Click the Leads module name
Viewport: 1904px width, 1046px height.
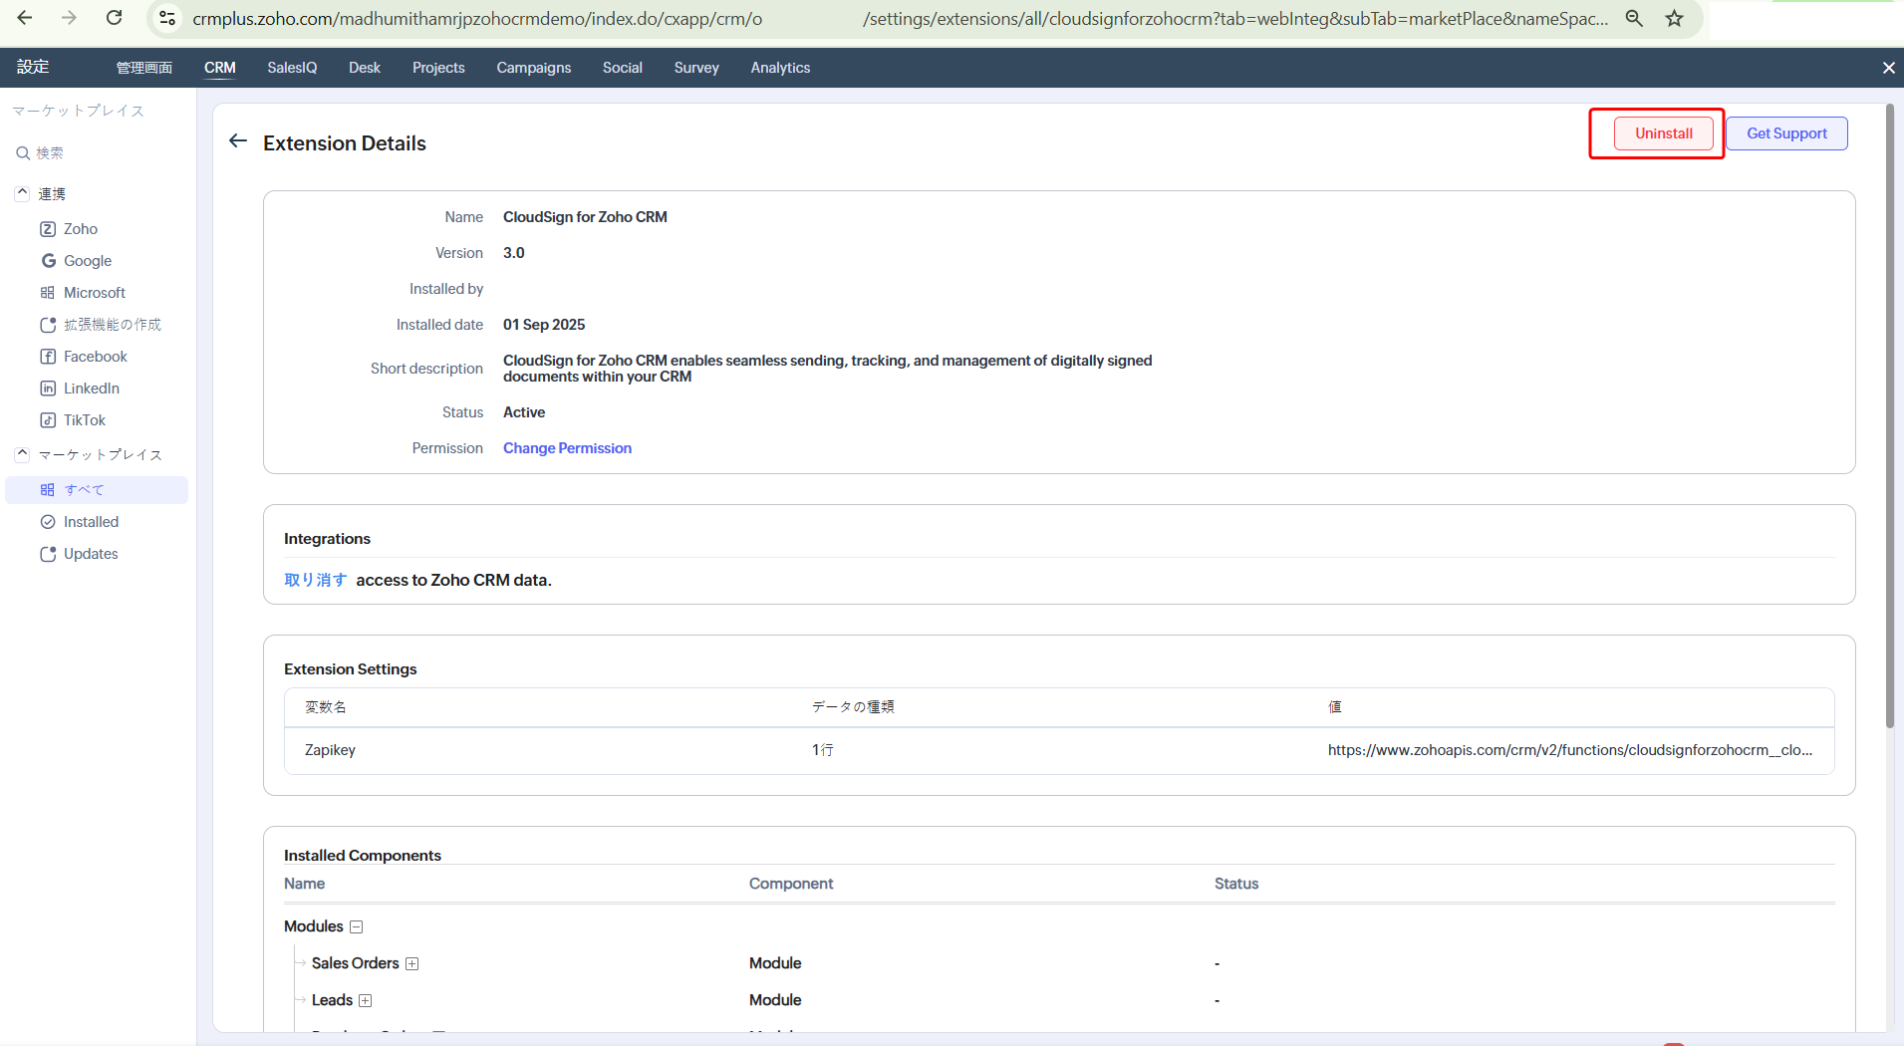point(333,1000)
